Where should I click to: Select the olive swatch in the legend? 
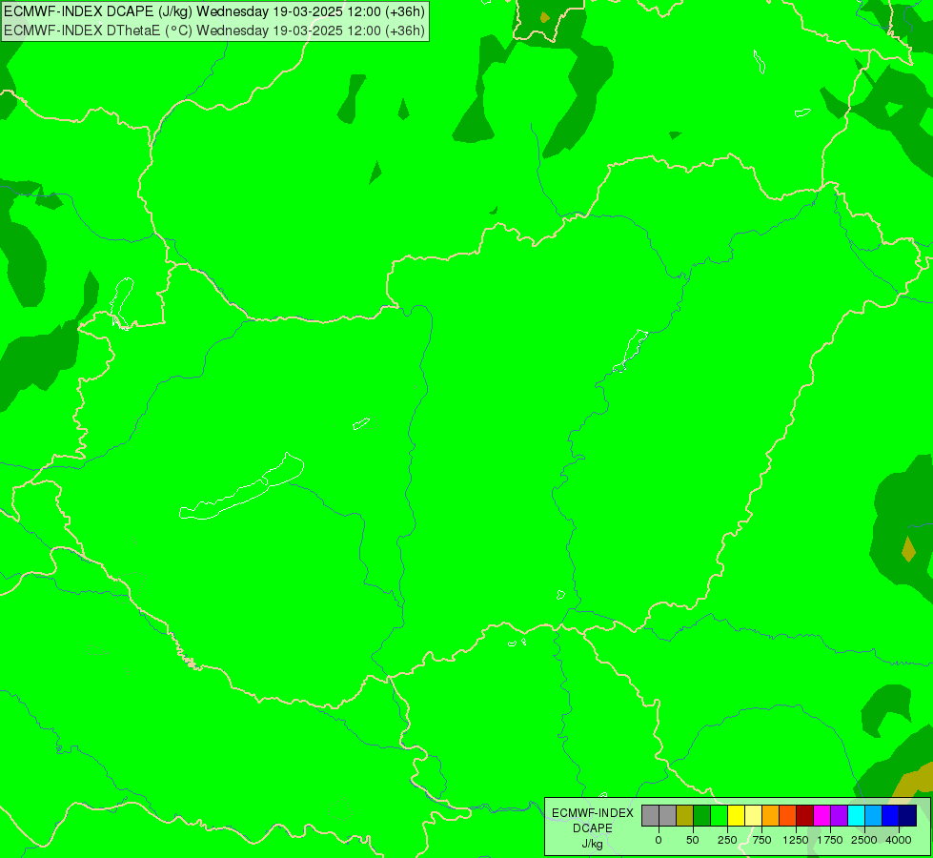point(685,816)
